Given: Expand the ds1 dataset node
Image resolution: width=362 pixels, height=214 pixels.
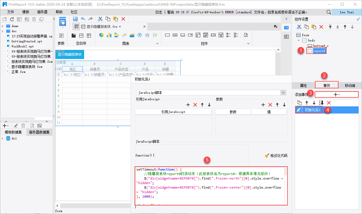Looking at the screenshot, I should click(x=3, y=139).
